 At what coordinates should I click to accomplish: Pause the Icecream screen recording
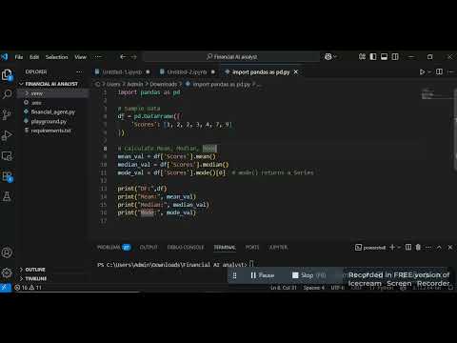click(x=263, y=275)
